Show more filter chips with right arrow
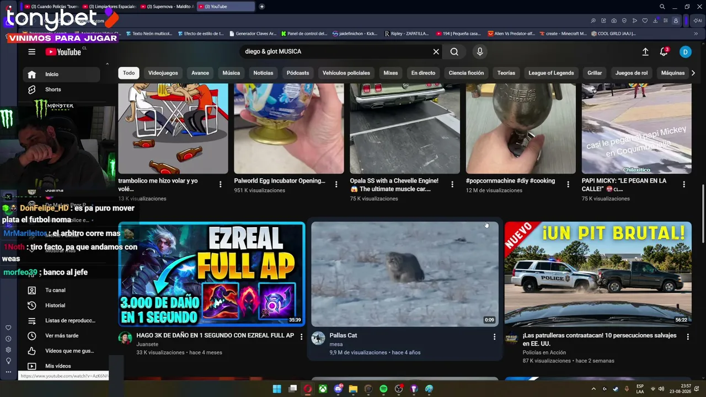The image size is (706, 397). (693, 73)
